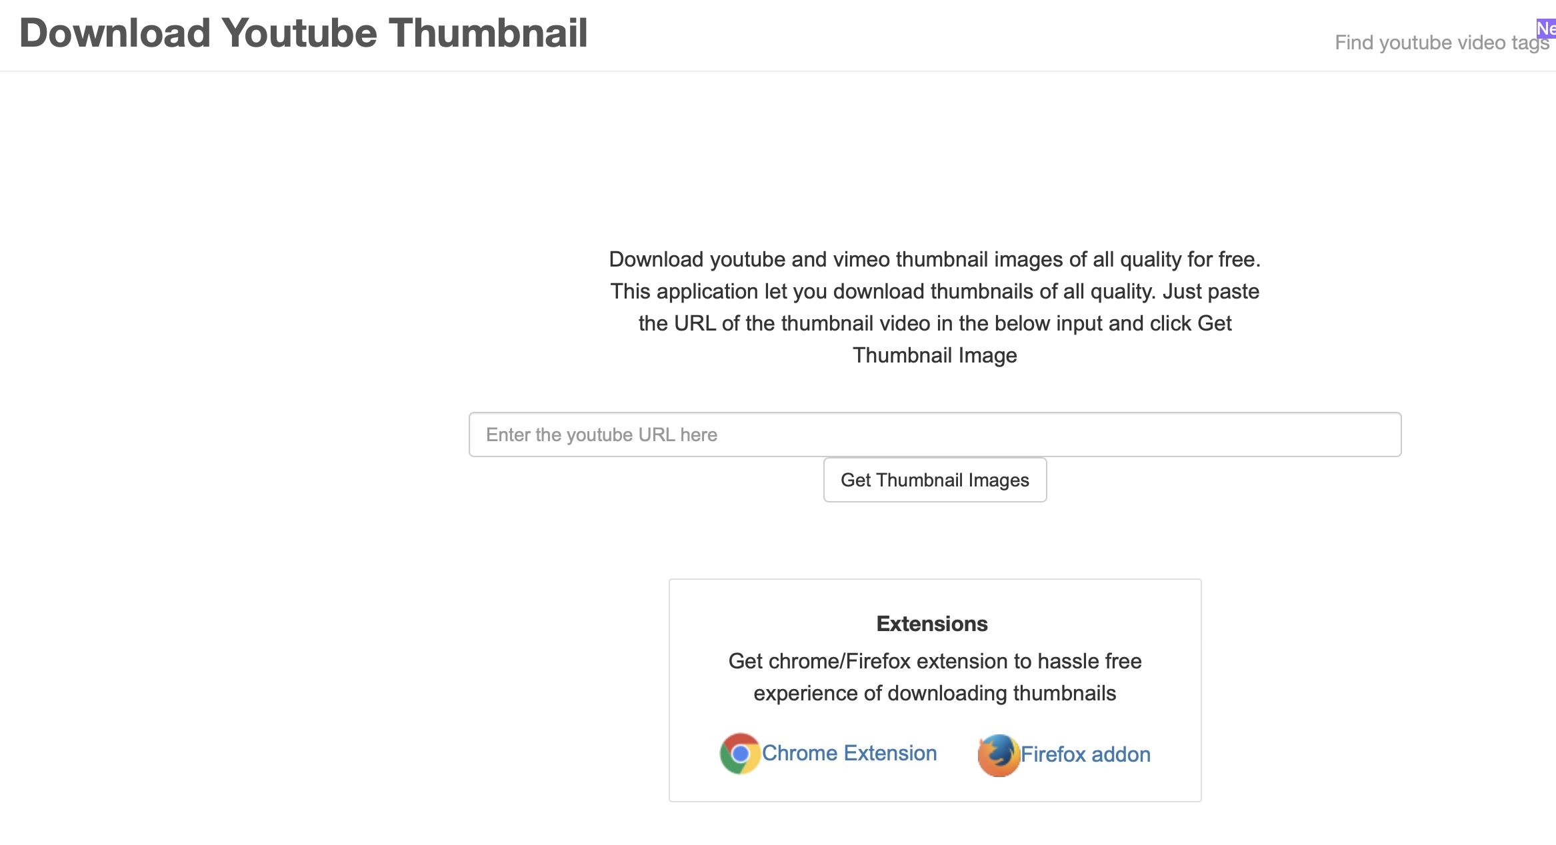Viewport: 1556px width, 845px height.
Task: Click the word 'Download' in page title
Action: pos(115,33)
